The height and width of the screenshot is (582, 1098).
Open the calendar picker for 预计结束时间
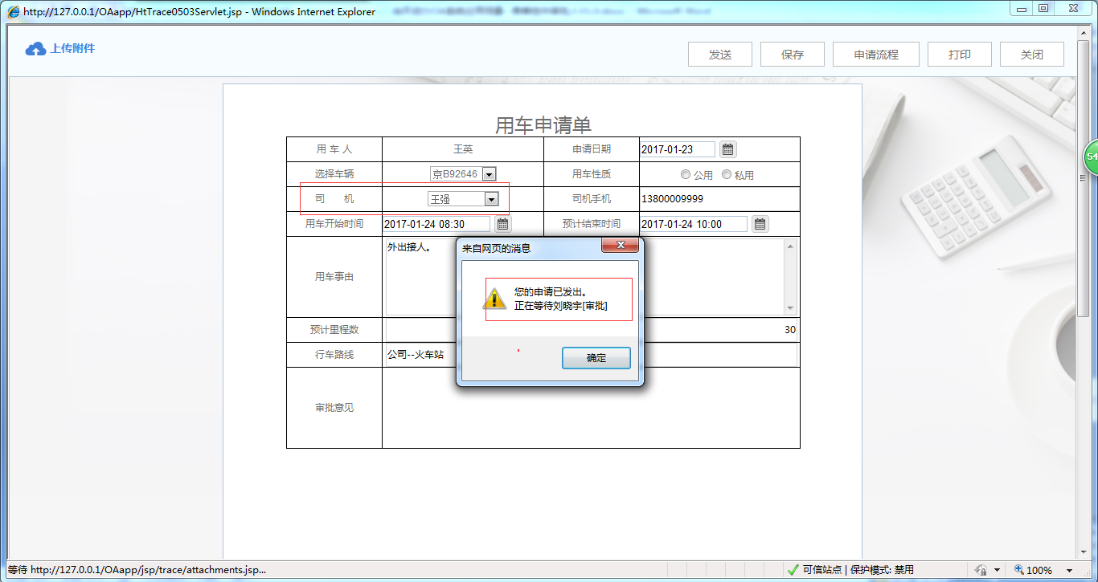[x=760, y=223]
